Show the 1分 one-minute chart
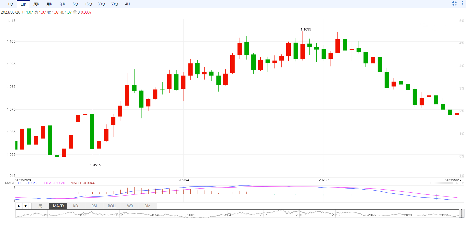Viewport: 466px width, 226px height. tap(10, 4)
